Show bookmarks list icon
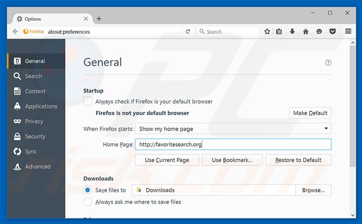 pos(279,31)
